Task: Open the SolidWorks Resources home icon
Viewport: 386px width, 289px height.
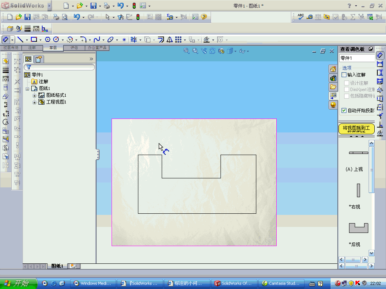Action: click(x=333, y=69)
